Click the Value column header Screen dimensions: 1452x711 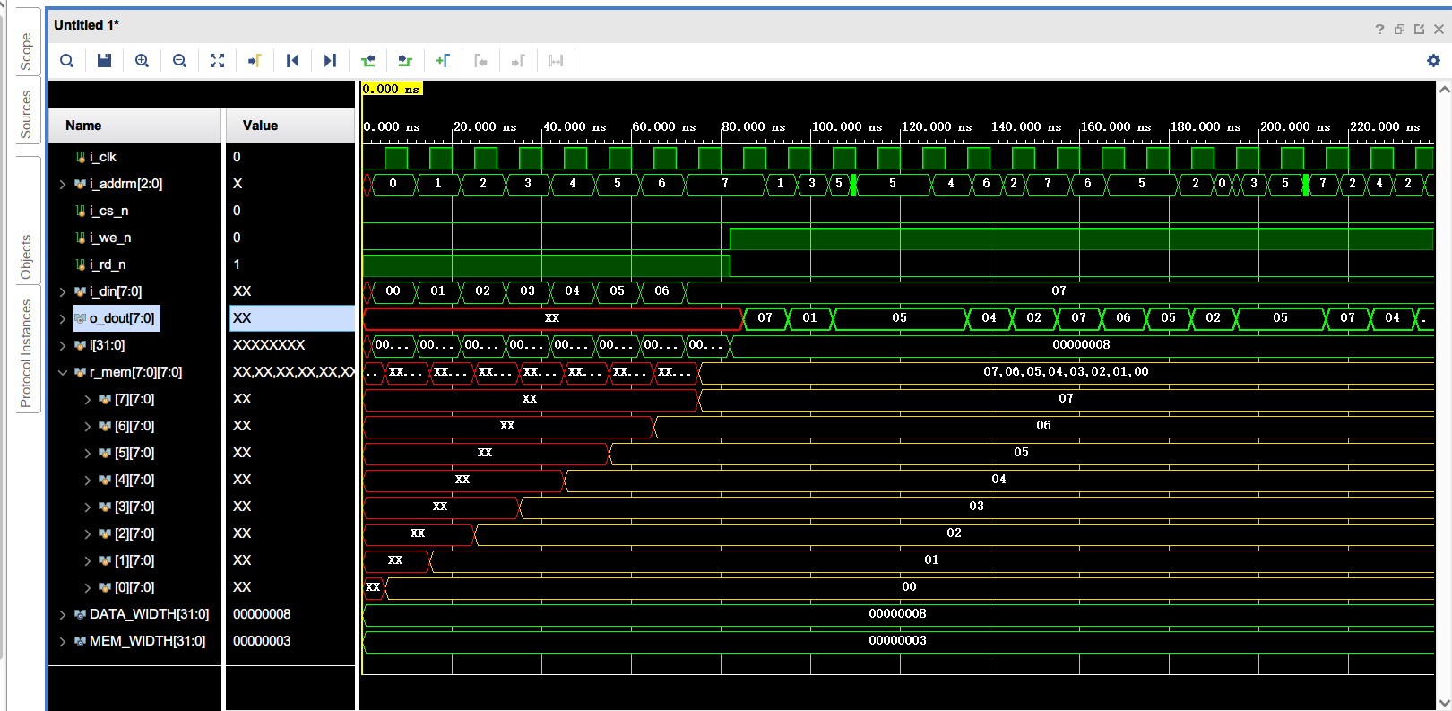coord(260,126)
